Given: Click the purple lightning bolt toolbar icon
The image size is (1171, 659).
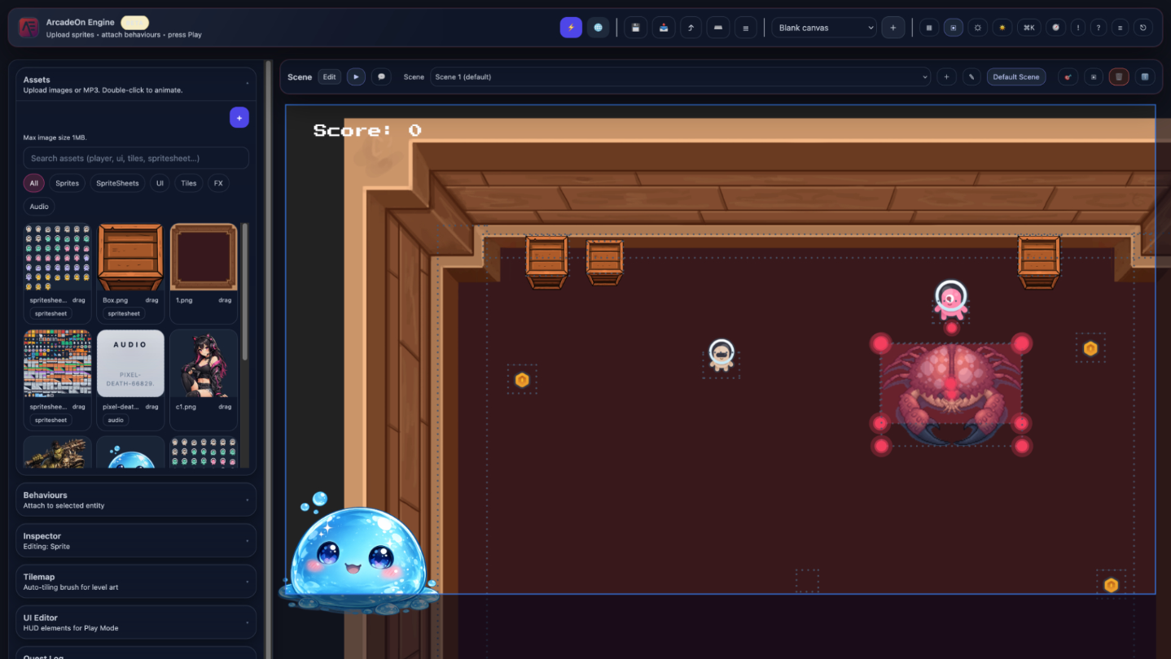Looking at the screenshot, I should pos(571,28).
